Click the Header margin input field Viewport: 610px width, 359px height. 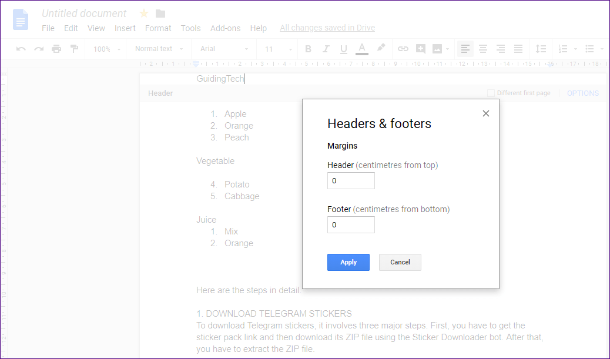351,181
